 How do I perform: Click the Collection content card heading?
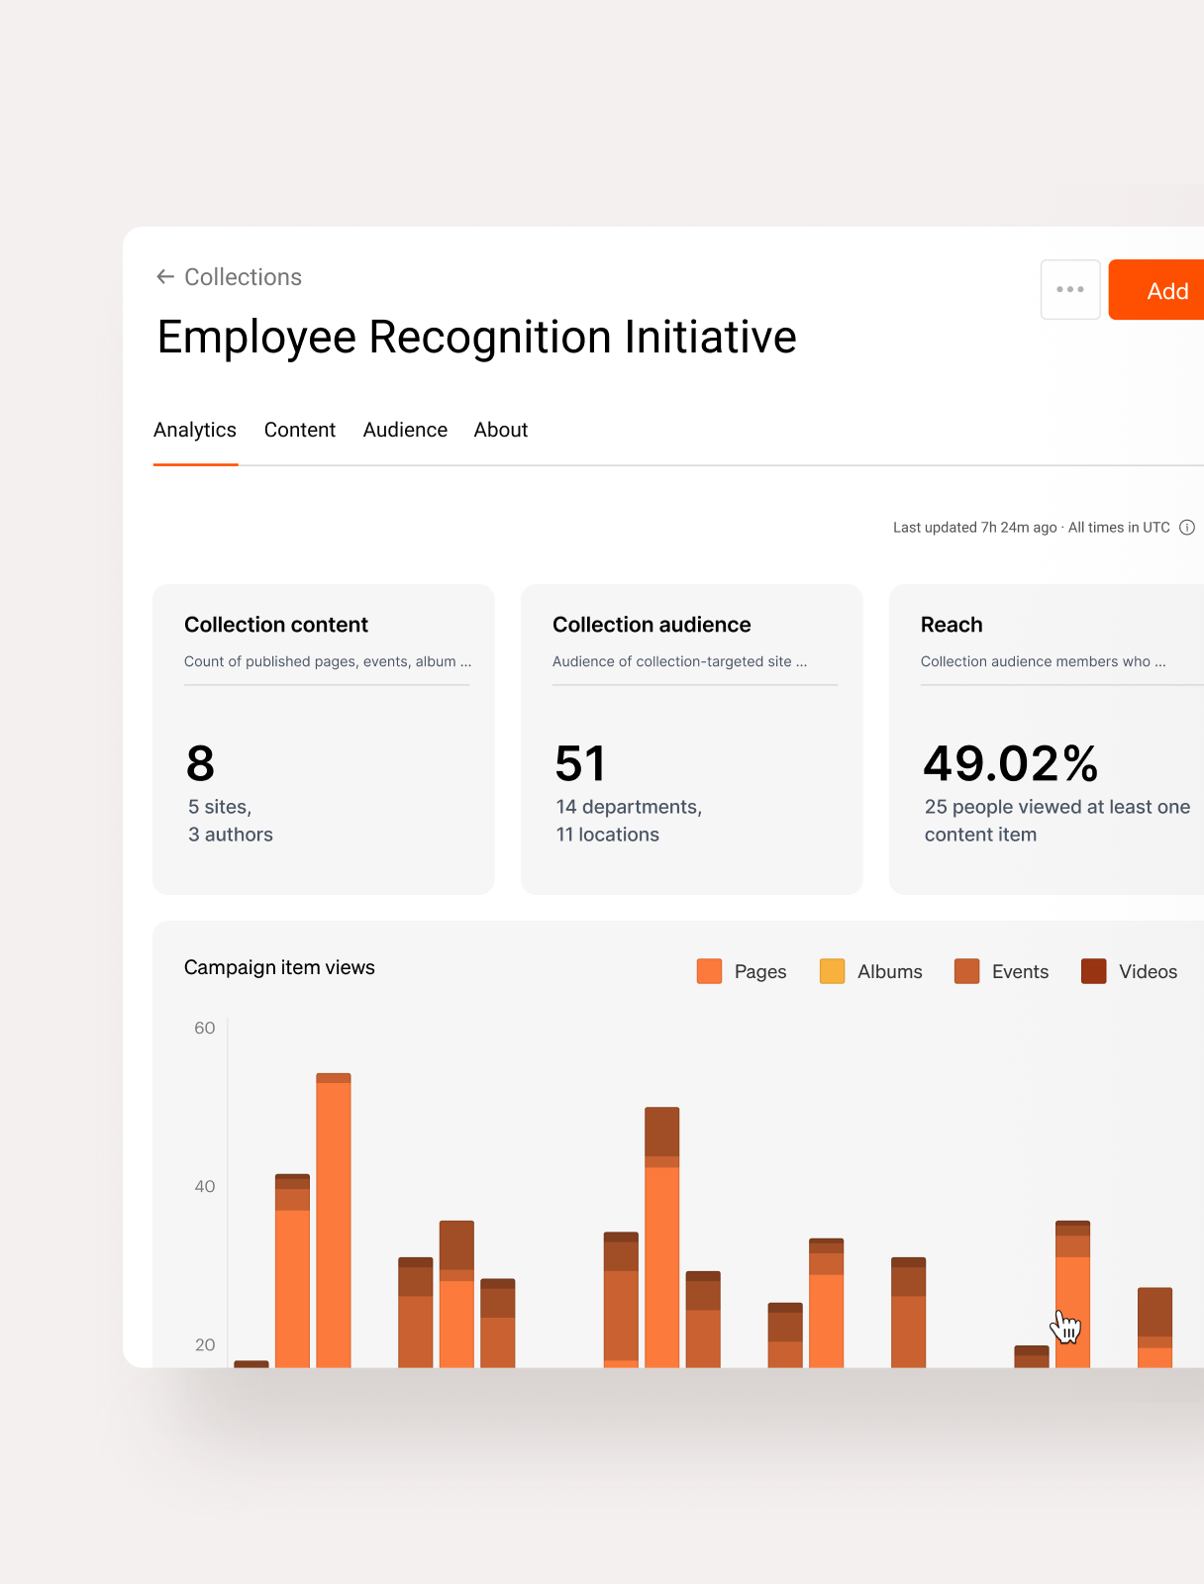276,625
